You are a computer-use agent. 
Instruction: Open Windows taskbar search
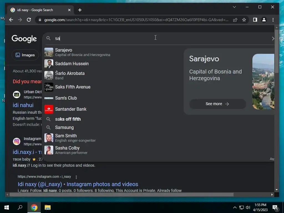[20, 207]
